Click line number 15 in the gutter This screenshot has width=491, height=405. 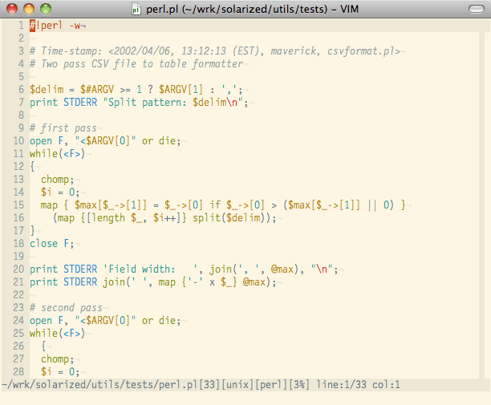17,205
